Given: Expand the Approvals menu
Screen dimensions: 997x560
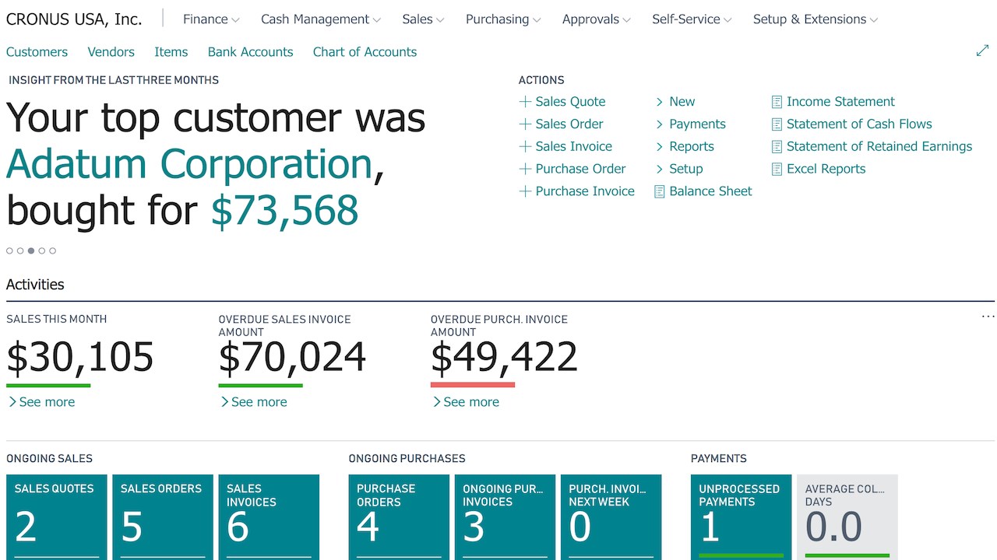Looking at the screenshot, I should (597, 19).
